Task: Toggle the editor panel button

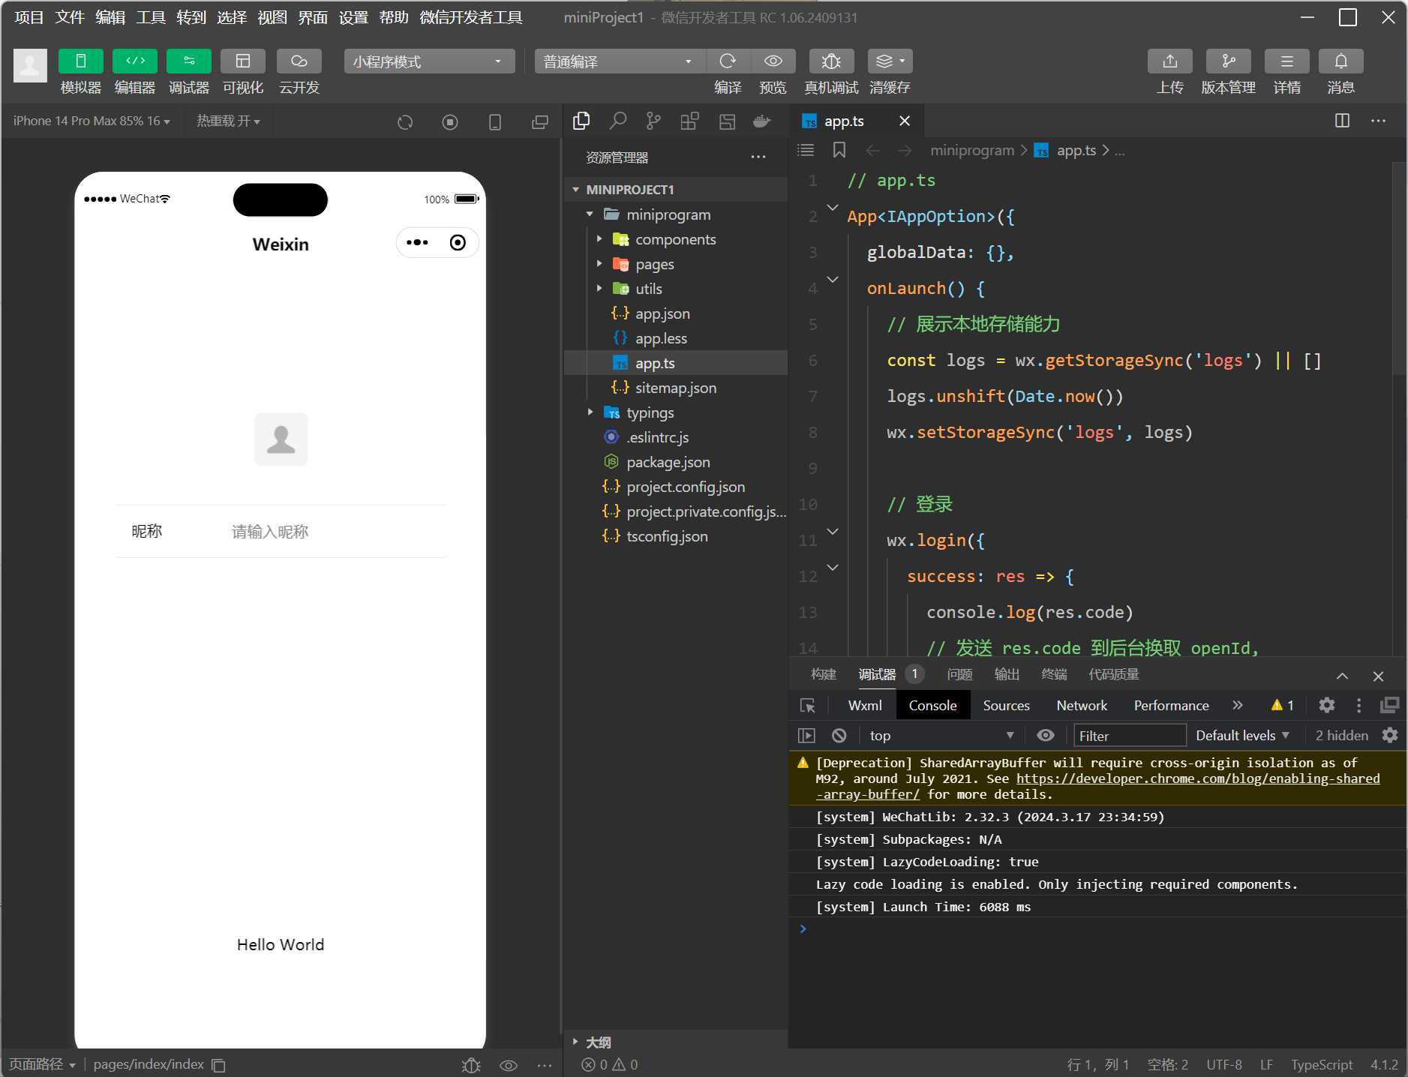Action: pos(135,61)
